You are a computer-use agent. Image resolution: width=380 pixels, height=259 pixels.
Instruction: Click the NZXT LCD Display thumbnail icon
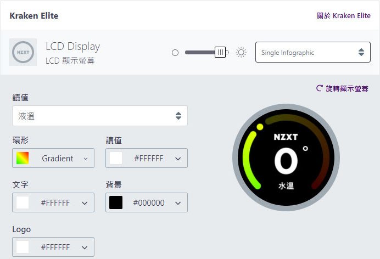click(x=23, y=52)
